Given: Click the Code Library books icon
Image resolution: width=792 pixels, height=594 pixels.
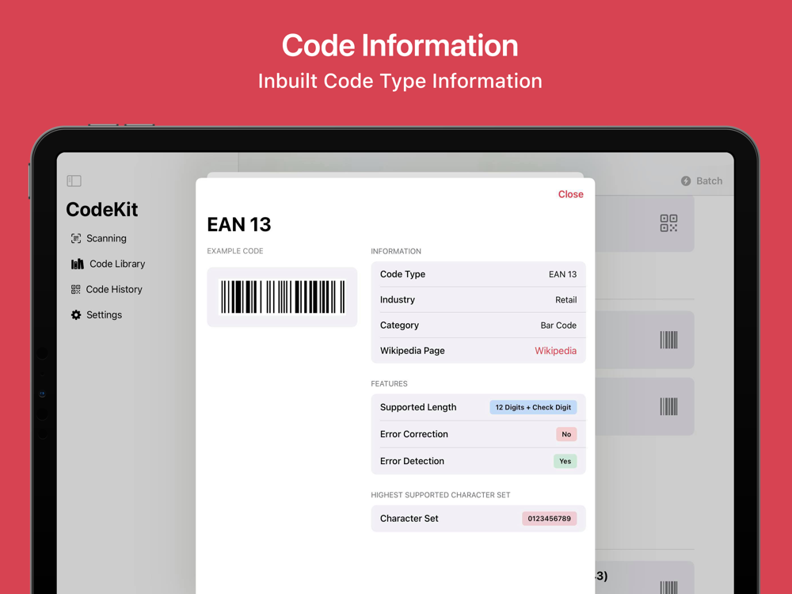Looking at the screenshot, I should click(78, 264).
